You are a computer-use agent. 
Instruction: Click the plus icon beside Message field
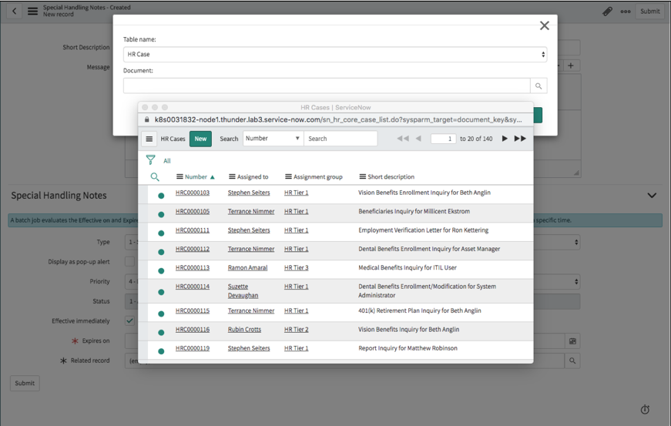point(570,65)
